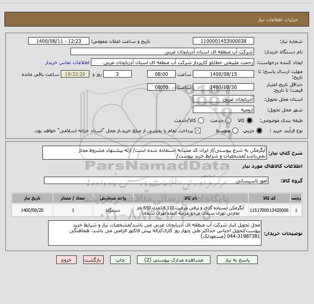Click the نام کالا column header
Screen dimensions: 314x304
click(191, 198)
